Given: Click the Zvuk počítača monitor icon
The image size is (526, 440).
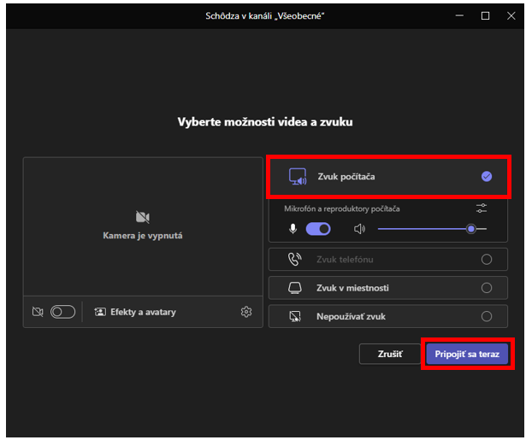Looking at the screenshot, I should 298,177.
